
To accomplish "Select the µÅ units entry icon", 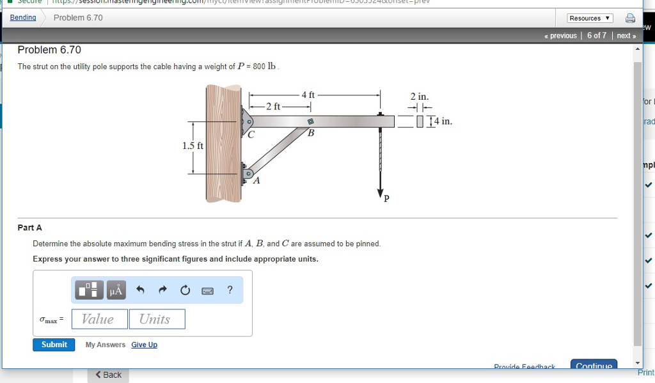I will point(116,290).
